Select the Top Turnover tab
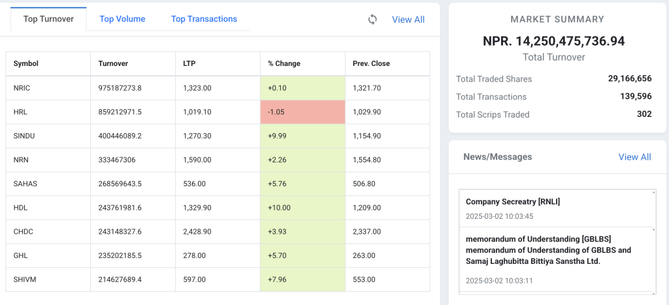 tap(48, 19)
